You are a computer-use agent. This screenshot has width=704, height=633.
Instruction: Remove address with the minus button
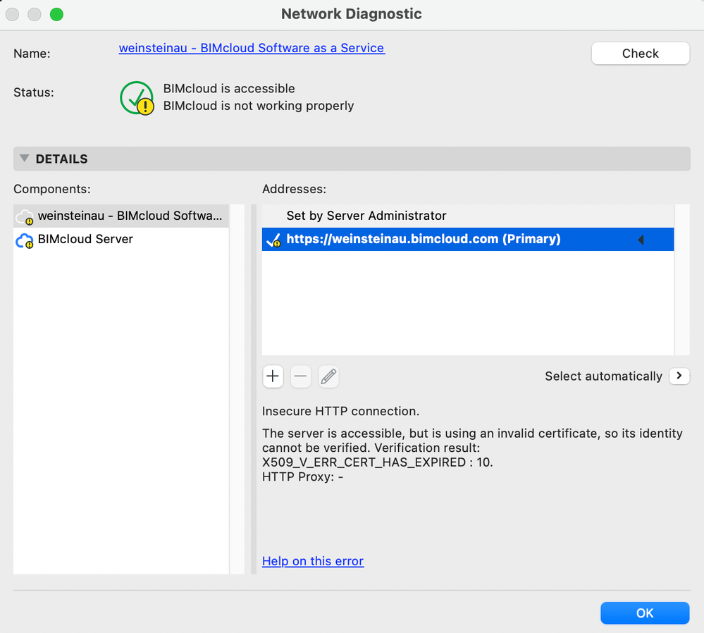(301, 376)
